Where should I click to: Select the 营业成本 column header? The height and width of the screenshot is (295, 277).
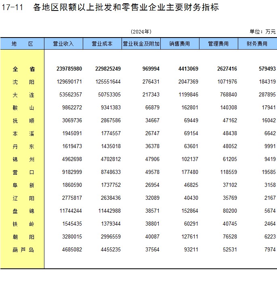tap(102, 44)
